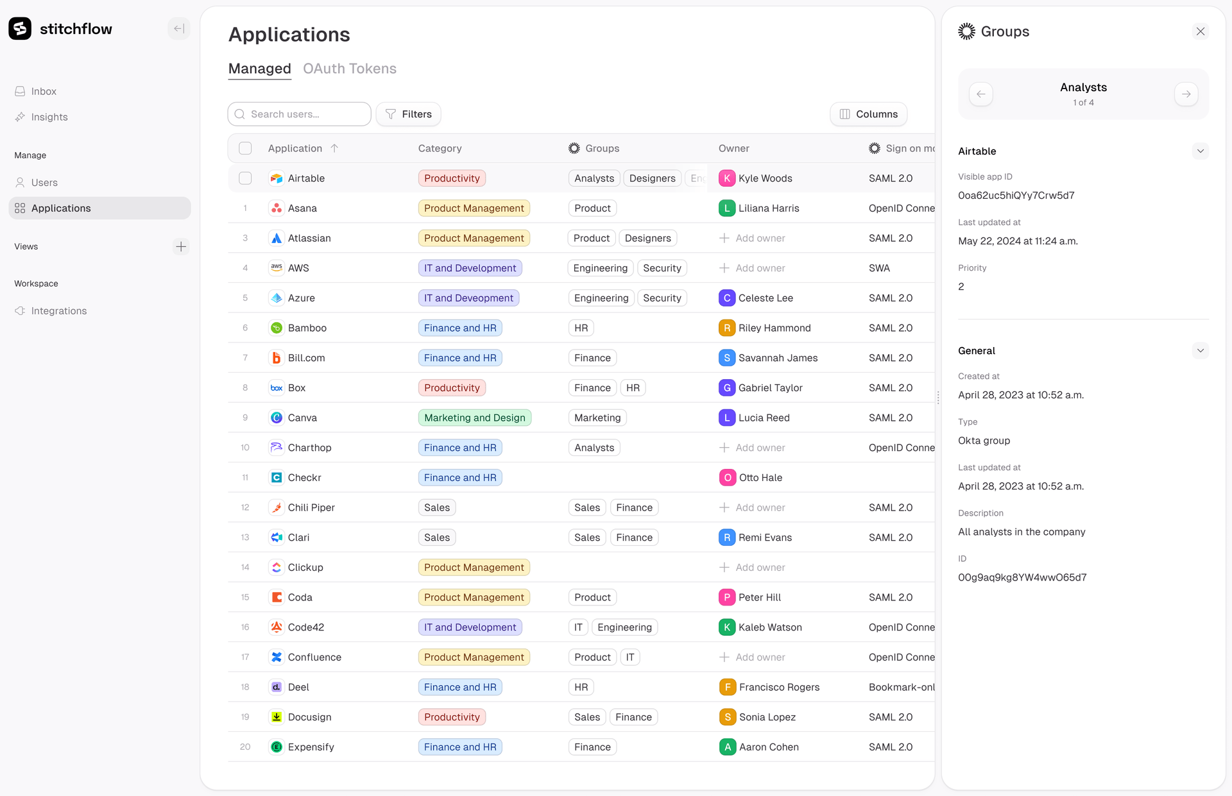Add owner for Charthop row
The width and height of the screenshot is (1232, 796).
coord(752,448)
